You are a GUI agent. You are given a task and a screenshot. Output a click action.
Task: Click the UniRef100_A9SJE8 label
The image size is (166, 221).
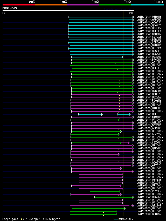[149, 51]
